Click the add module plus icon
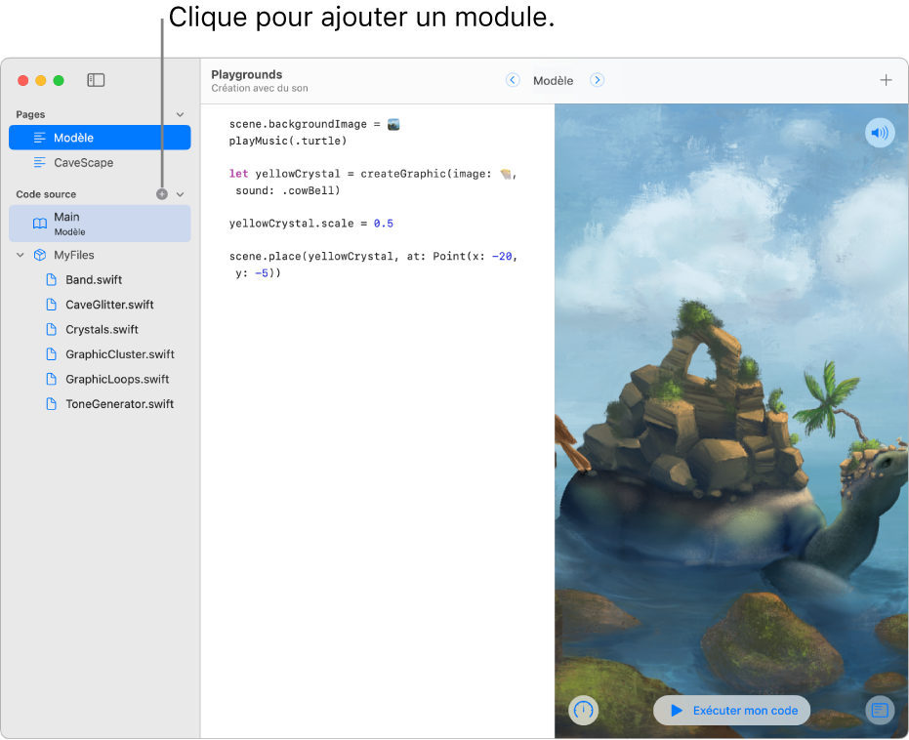 point(162,194)
